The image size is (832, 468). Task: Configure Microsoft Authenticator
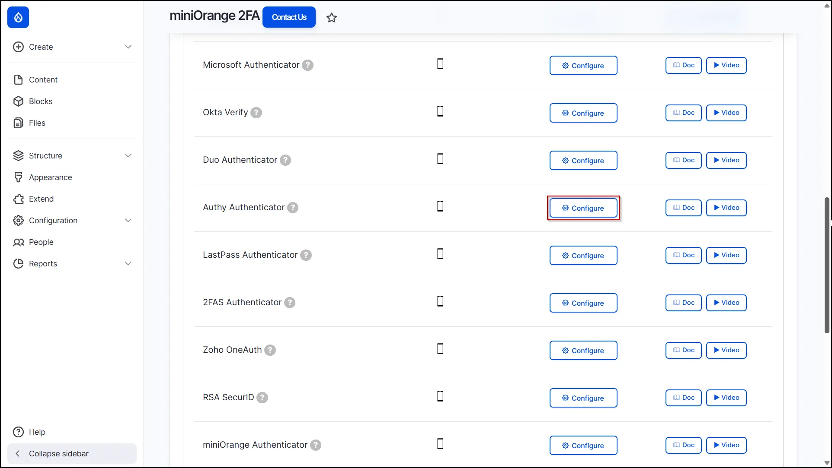click(583, 66)
